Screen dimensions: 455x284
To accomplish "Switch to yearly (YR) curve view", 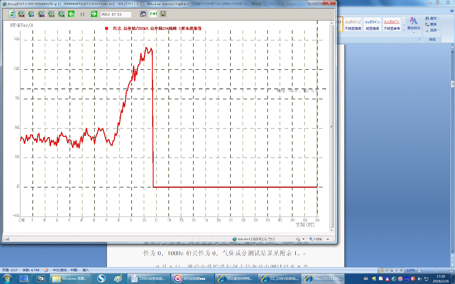I will tap(61, 14).
